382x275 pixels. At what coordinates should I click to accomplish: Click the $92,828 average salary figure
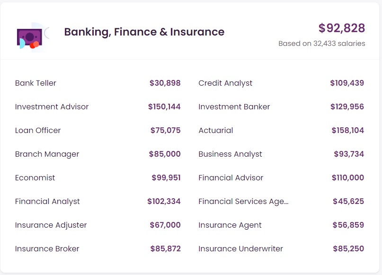341,28
